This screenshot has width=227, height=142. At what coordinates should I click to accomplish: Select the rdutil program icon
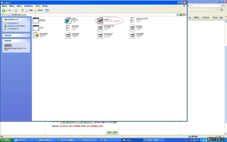pyautogui.click(x=36, y=28)
